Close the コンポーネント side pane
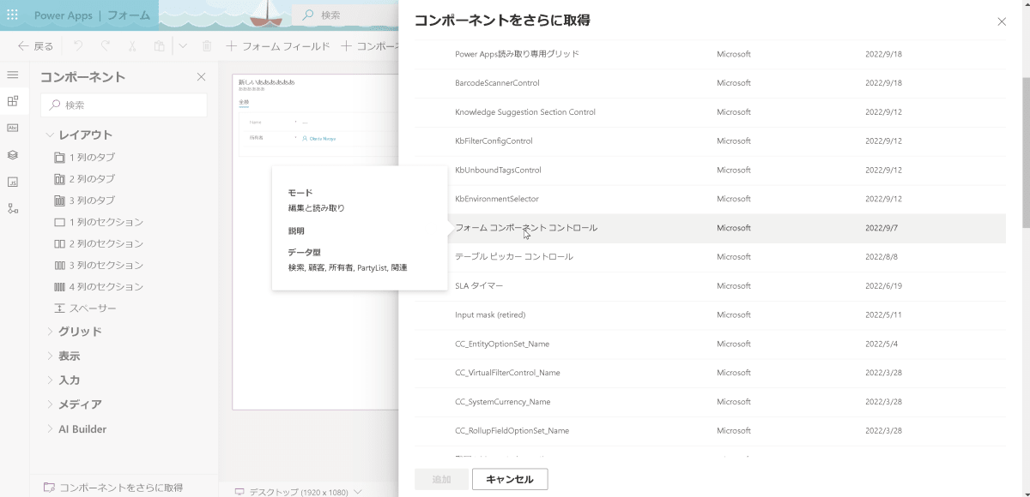Screen dimensions: 1030x497 pos(201,77)
